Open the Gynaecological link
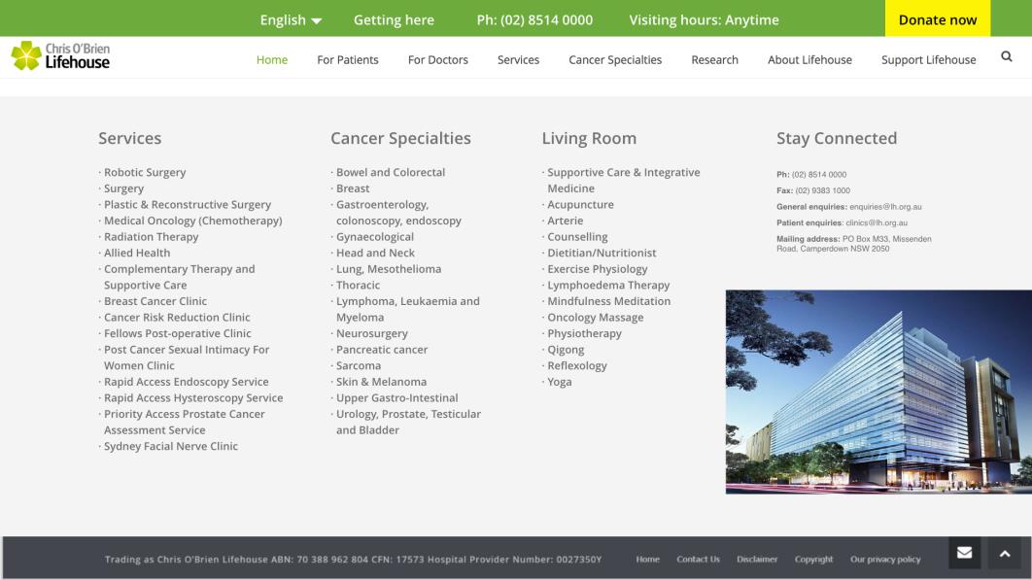The image size is (1032, 580). coord(375,237)
